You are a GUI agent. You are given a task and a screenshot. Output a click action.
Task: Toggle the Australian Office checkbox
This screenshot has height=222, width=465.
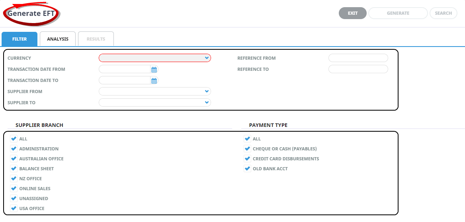coord(14,159)
